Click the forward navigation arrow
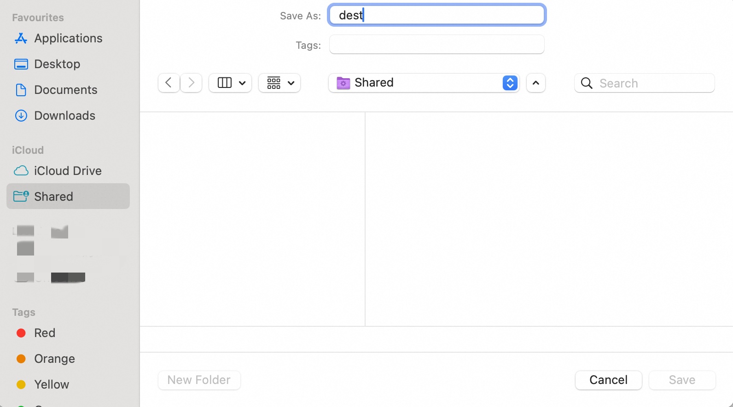Viewport: 733px width, 407px height. point(191,83)
